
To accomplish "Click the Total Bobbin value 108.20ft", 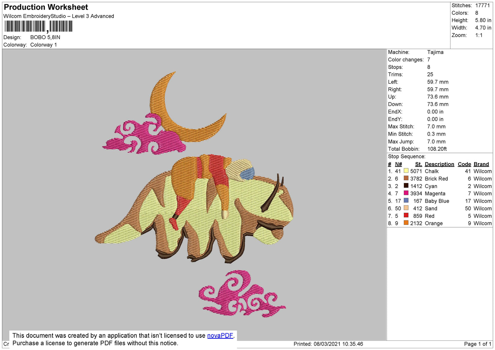I will coord(437,149).
